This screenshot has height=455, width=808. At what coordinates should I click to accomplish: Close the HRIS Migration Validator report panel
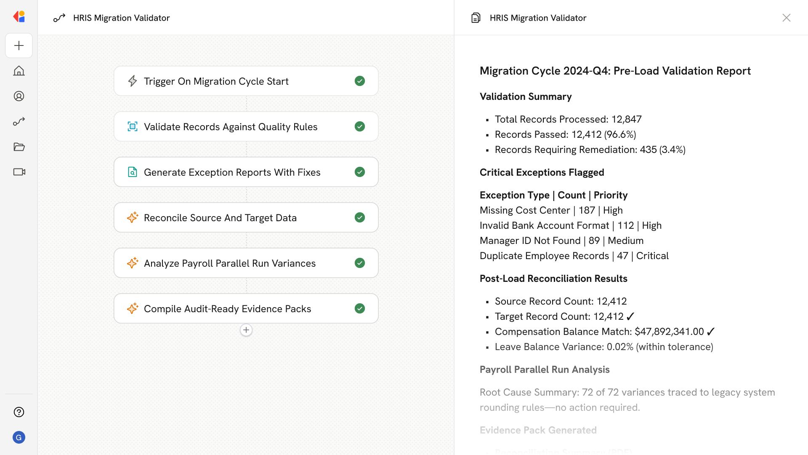click(786, 18)
